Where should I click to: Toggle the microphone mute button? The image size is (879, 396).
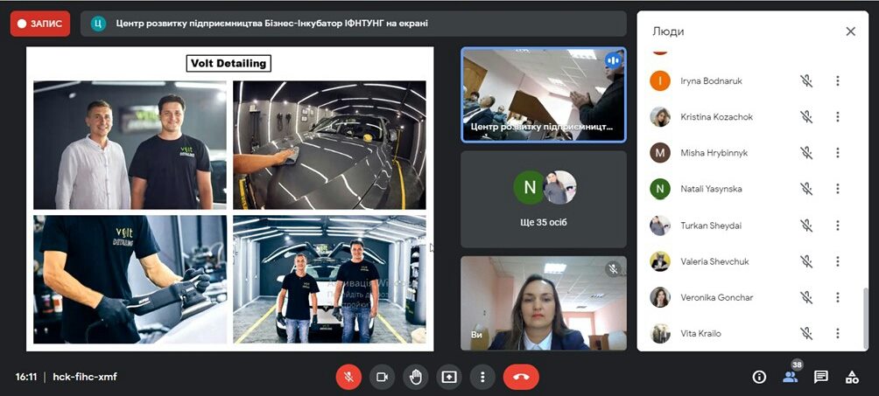(x=348, y=377)
